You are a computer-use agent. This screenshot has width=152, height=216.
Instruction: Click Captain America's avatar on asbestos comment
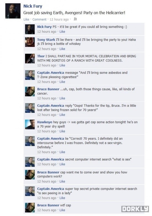click(30, 75)
